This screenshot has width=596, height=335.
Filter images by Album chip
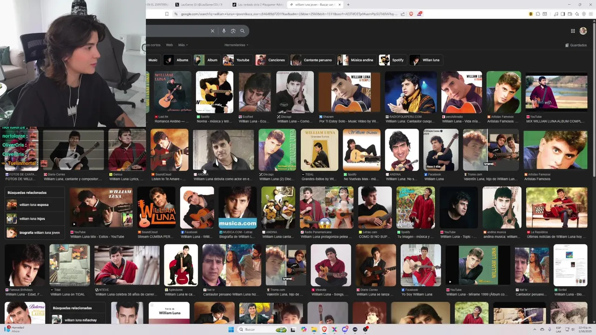tap(206, 60)
